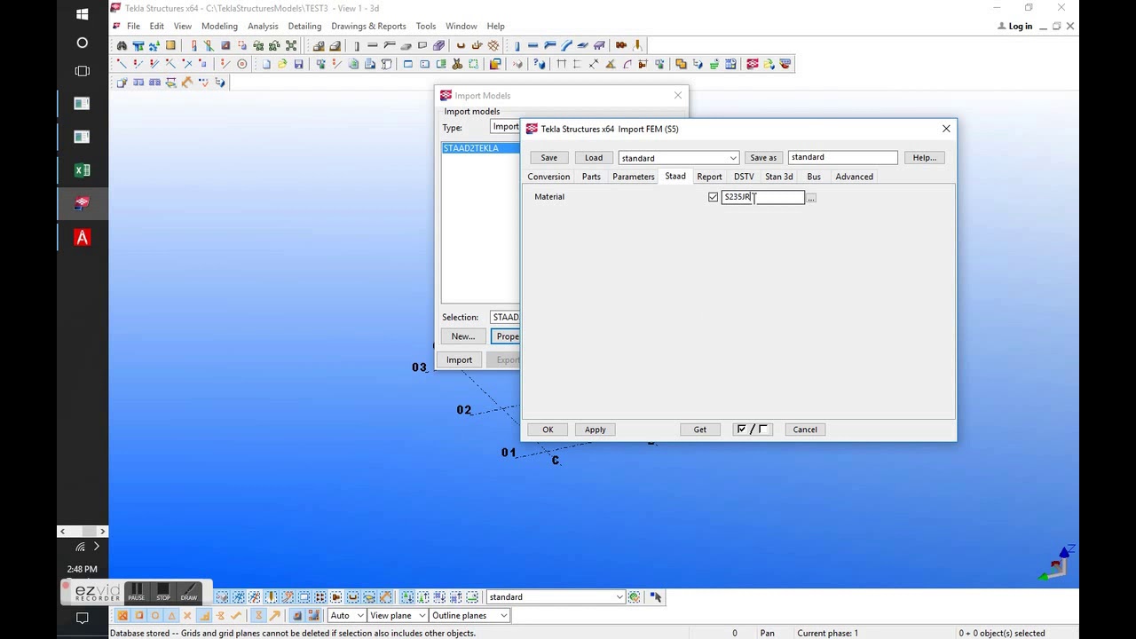This screenshot has height=639, width=1136.
Task: Switch to the DSTV tab
Action: [x=744, y=177]
